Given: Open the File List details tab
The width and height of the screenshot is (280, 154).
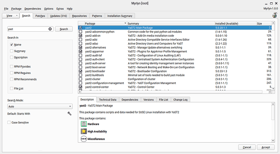Looking at the screenshot, I should click(164, 100).
